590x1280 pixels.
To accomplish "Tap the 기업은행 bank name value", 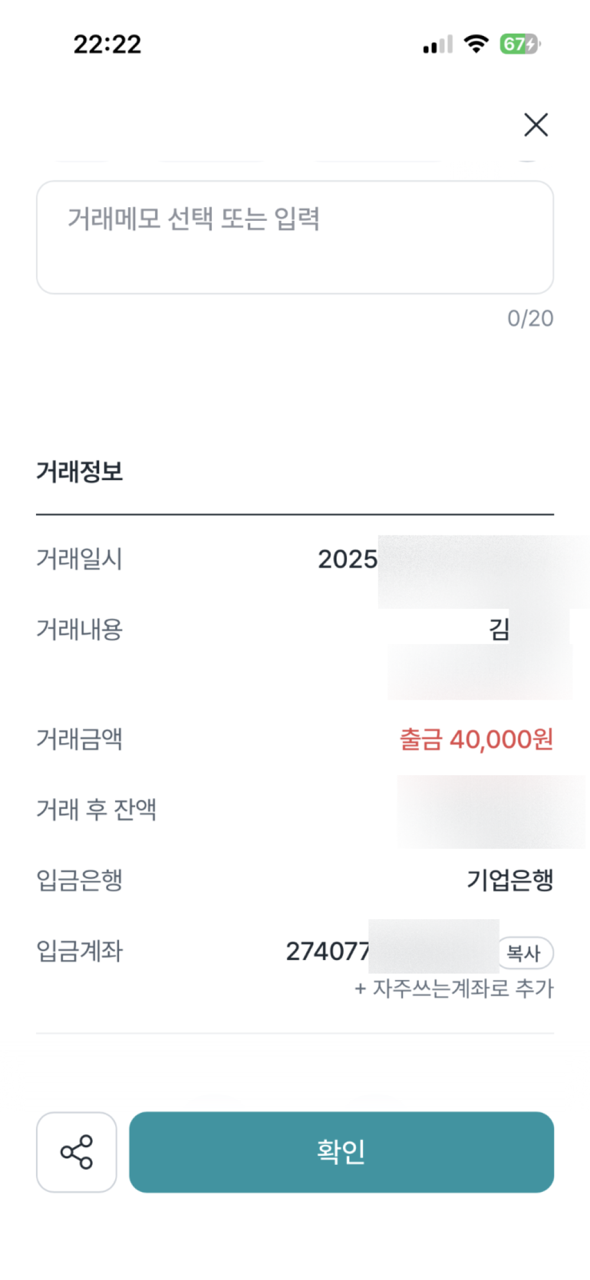I will click(510, 880).
